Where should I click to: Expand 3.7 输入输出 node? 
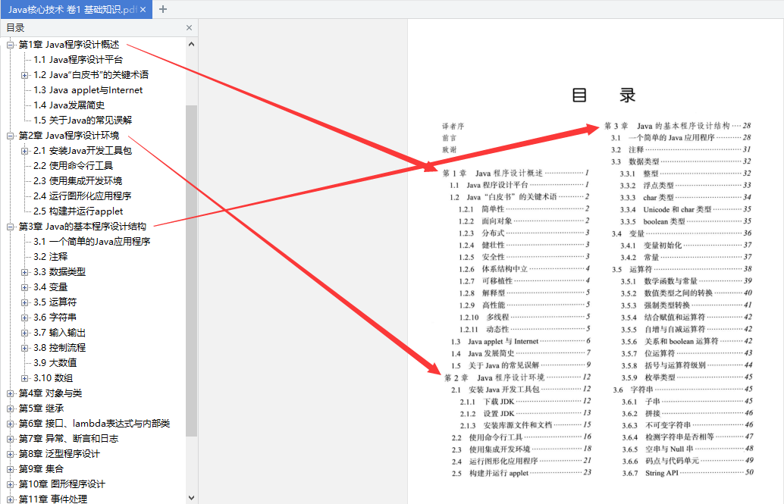[24, 333]
